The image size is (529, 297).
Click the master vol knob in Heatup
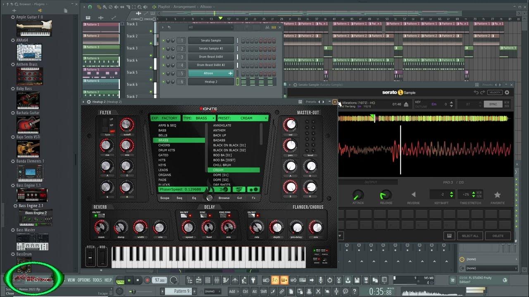click(291, 124)
